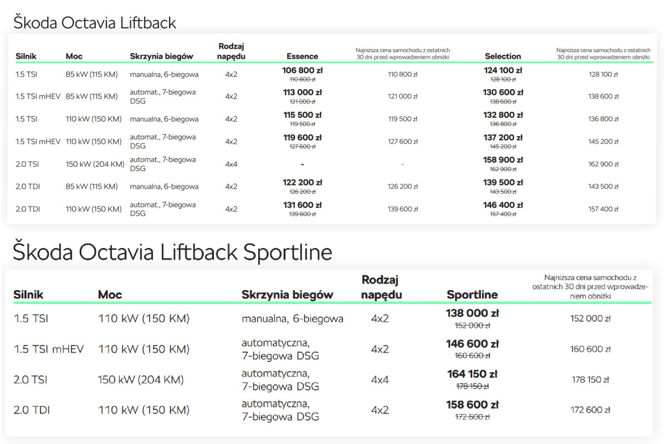Click the Škoda Octavia Liftback Sportline heading
Image resolution: width=665 pixels, height=444 pixels.
click(172, 252)
